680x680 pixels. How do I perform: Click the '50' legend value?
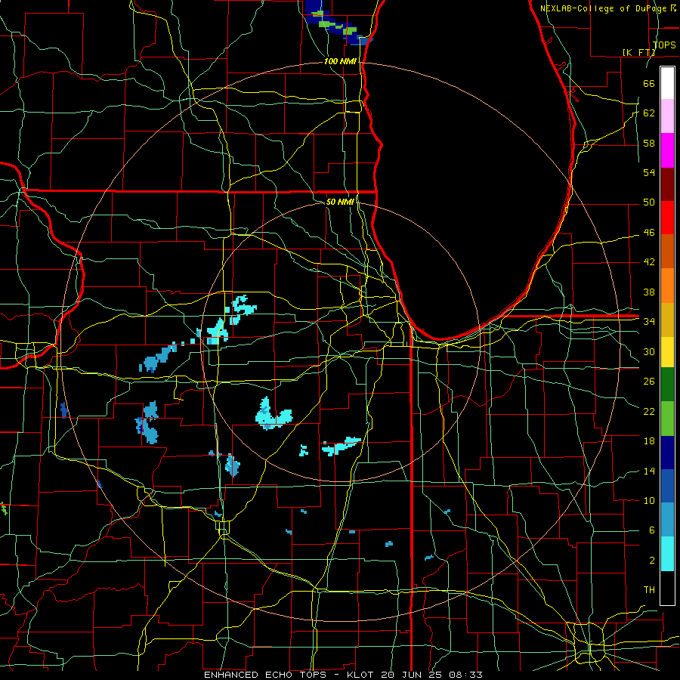tap(649, 202)
